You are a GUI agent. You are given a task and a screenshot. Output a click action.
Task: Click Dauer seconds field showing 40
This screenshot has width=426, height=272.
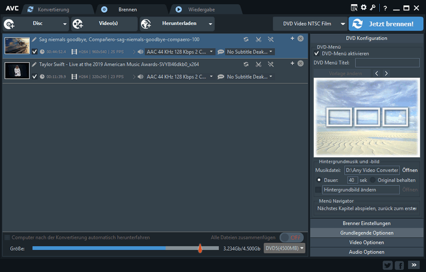pyautogui.click(x=352, y=180)
